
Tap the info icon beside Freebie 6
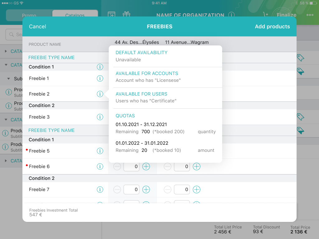click(100, 166)
